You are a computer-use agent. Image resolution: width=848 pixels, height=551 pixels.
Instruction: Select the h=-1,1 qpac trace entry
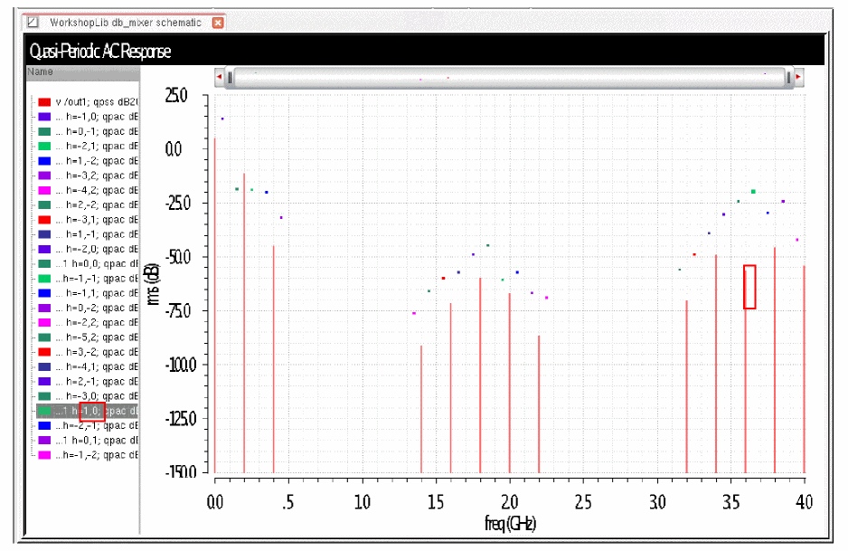click(x=88, y=293)
